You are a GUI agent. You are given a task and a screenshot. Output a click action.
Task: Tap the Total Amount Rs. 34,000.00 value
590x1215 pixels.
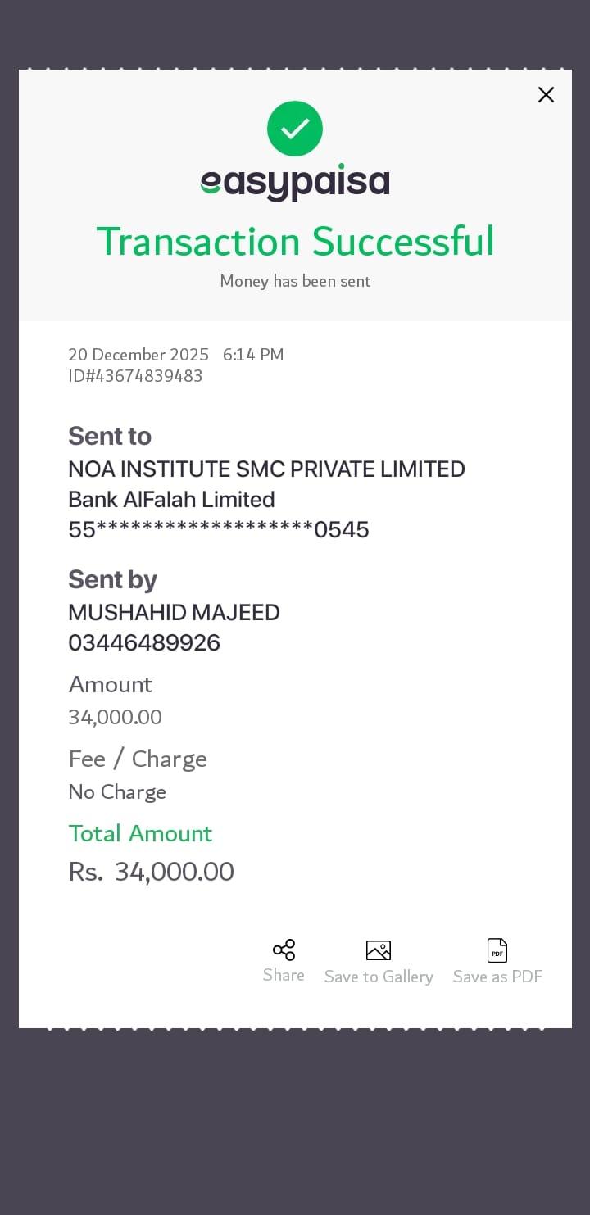coord(152,872)
